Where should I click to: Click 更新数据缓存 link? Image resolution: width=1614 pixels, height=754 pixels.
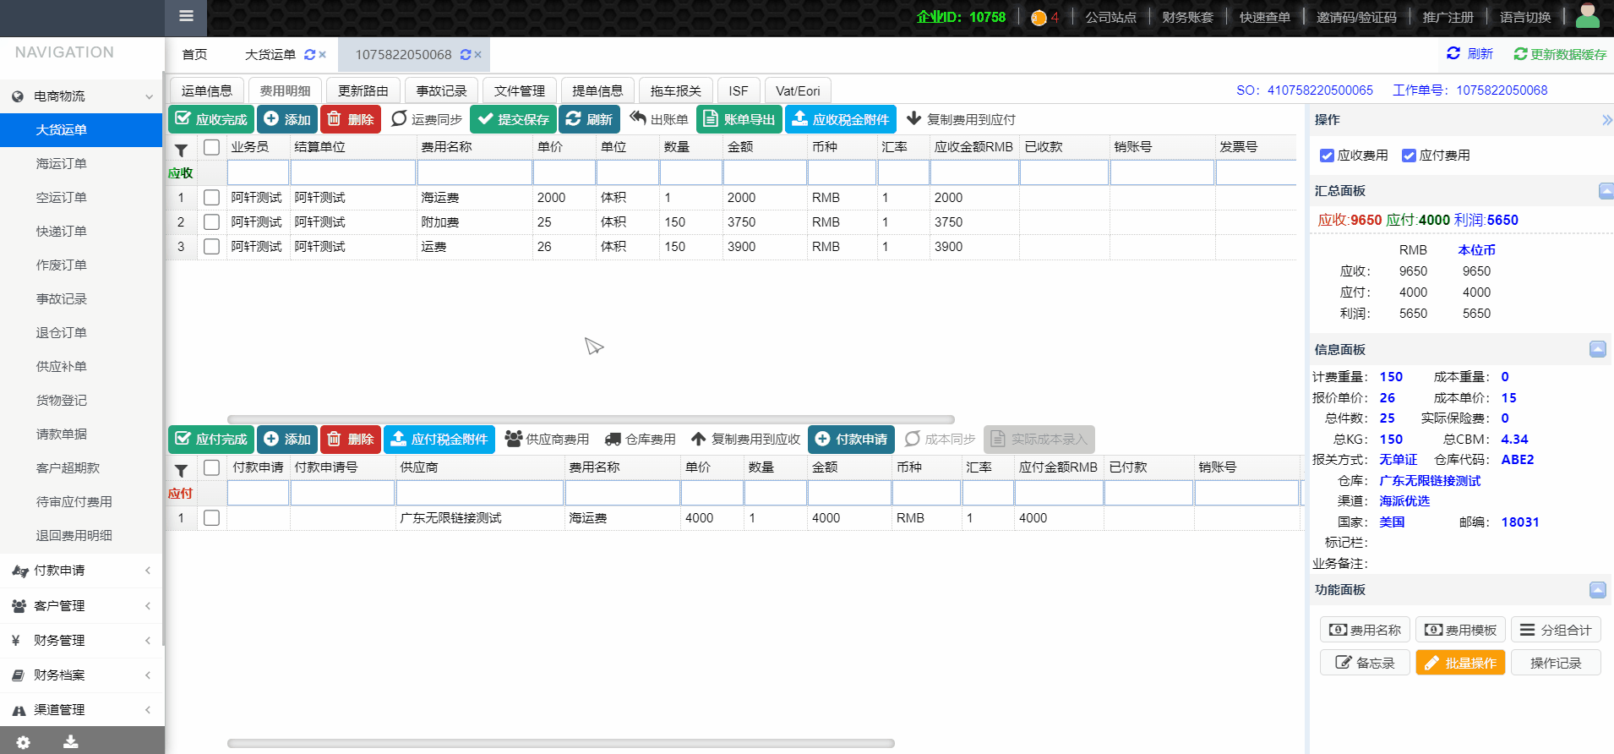click(1560, 54)
